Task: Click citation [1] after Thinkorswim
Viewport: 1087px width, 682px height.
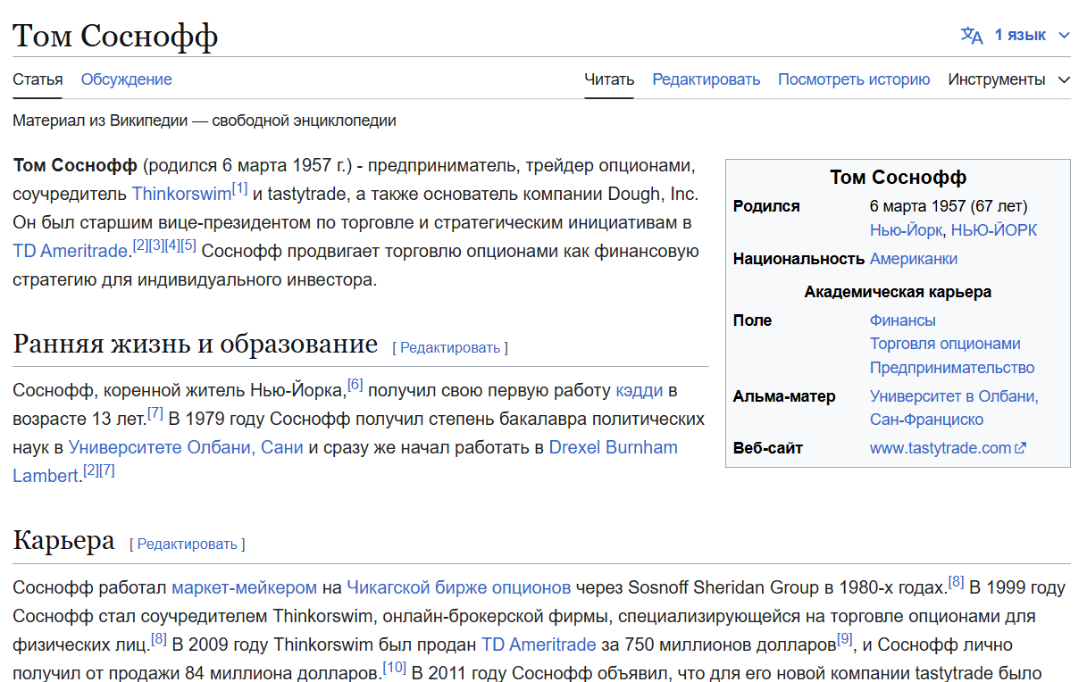Action: [240, 188]
